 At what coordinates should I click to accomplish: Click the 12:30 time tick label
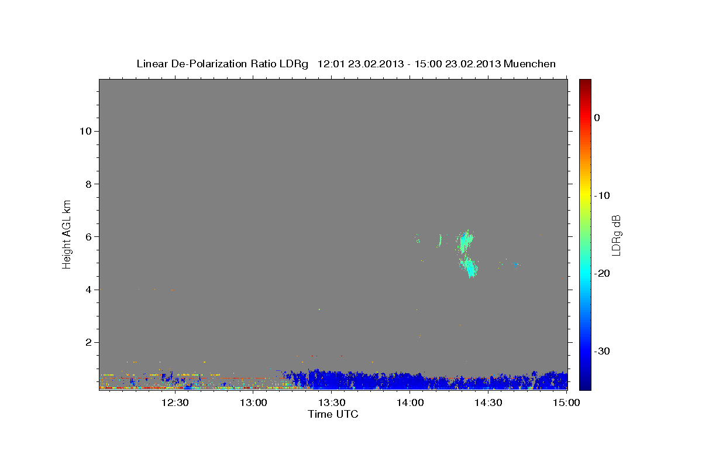click(174, 402)
